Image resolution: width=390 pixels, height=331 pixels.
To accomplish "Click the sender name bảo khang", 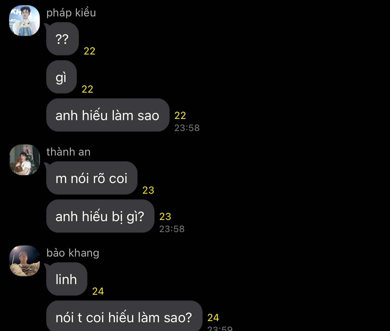I will pyautogui.click(x=73, y=253).
